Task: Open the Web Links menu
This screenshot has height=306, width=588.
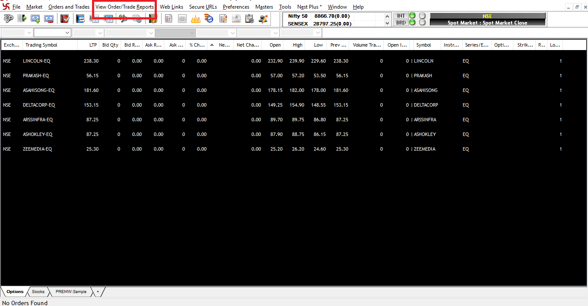Action: point(172,7)
